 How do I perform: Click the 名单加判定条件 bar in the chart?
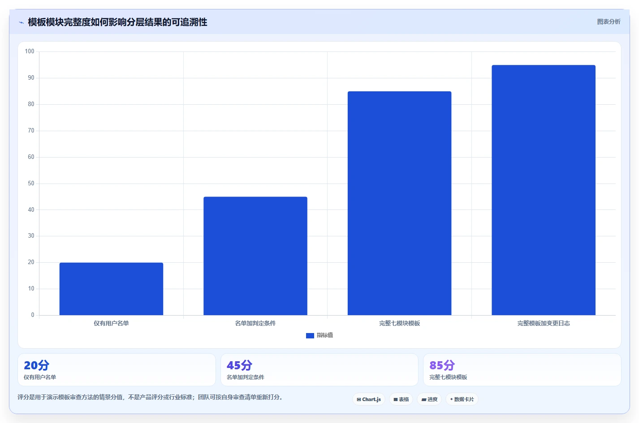[255, 256]
